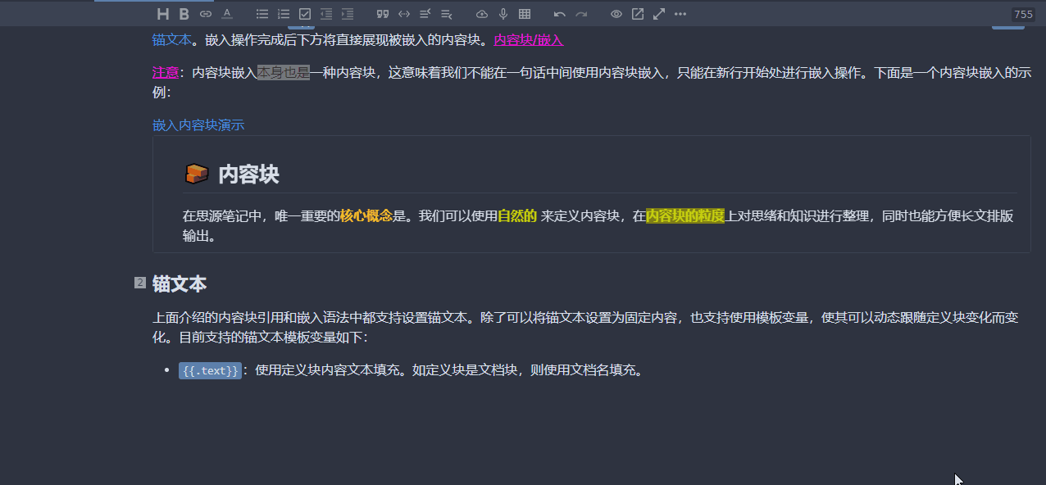Insert a hyperlink via toolbar
1046x485 pixels.
pos(206,14)
